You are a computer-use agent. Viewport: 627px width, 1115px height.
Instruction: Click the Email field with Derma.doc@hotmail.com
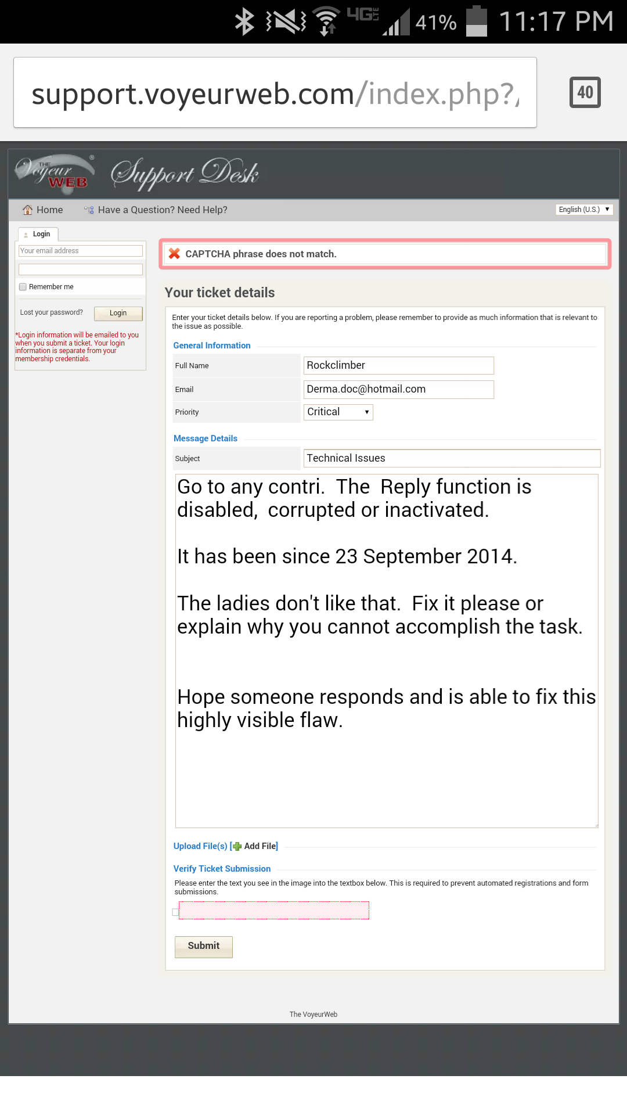[x=399, y=389]
